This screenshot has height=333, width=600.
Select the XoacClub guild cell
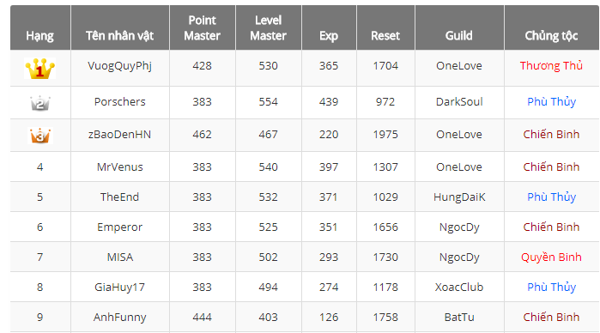pyautogui.click(x=459, y=287)
